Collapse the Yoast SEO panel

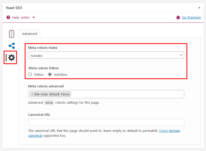pyautogui.click(x=199, y=8)
